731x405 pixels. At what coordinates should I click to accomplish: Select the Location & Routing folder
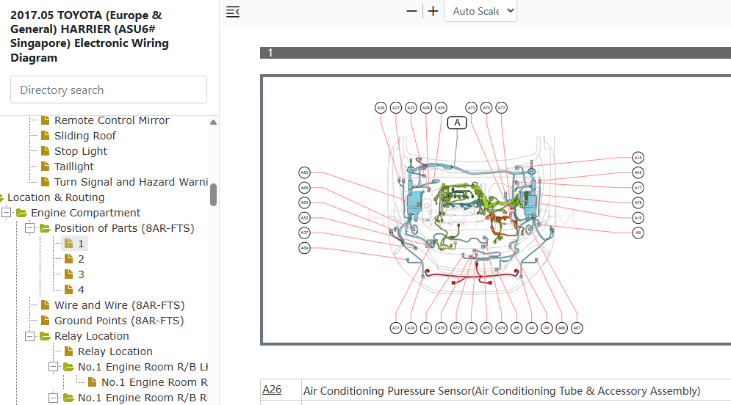(56, 197)
